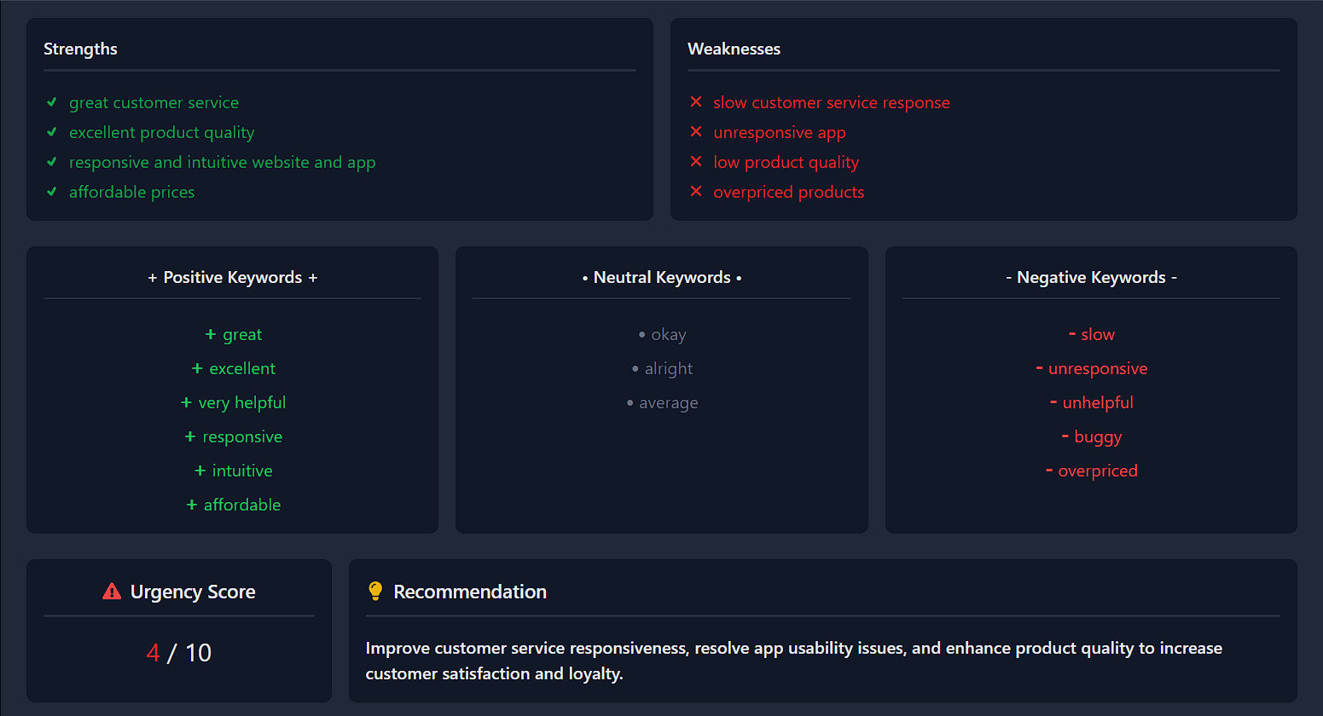Click the recommendation paragraph text
The width and height of the screenshot is (1323, 716).
pos(793,661)
